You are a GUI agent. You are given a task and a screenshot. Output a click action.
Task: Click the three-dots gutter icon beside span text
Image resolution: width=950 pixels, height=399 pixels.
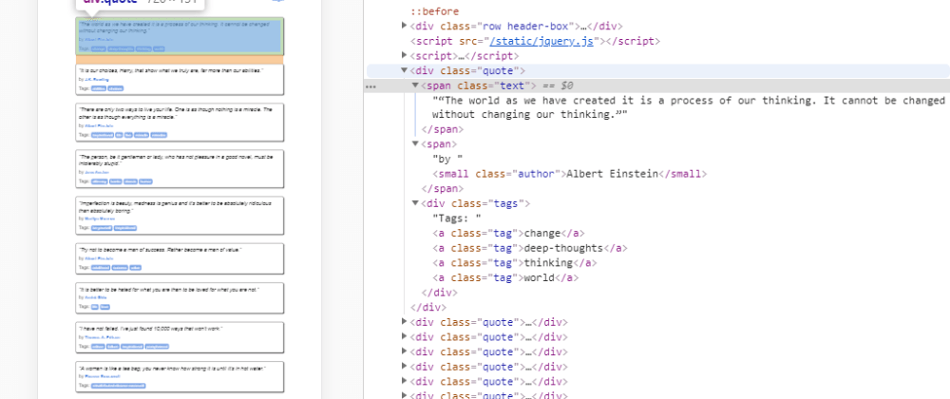(371, 86)
